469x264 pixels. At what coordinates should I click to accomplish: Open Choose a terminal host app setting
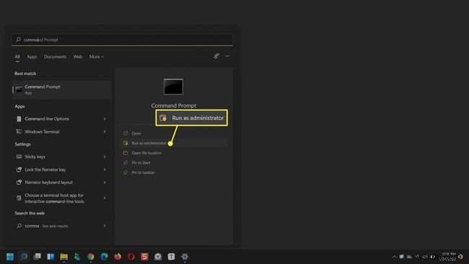point(62,198)
